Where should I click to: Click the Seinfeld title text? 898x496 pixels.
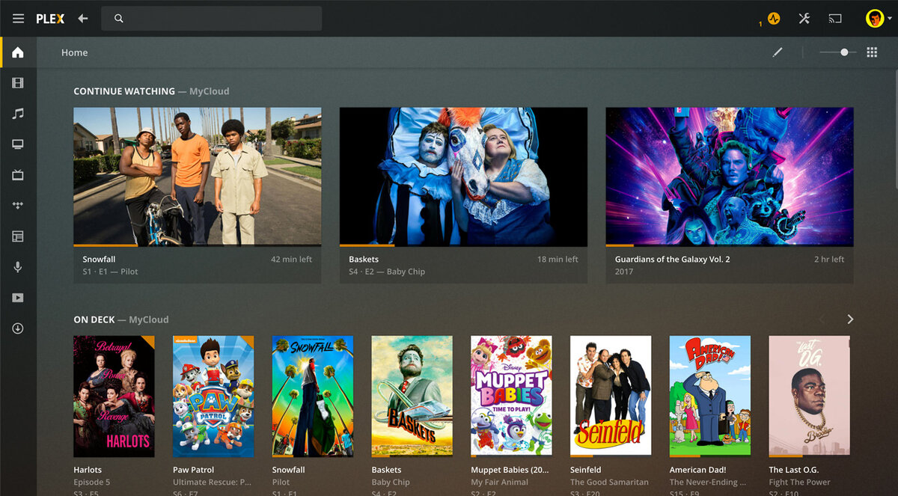click(586, 470)
